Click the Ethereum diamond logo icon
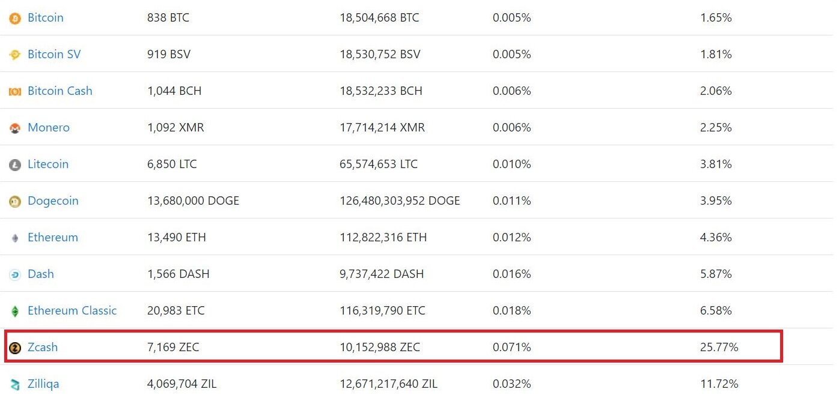 click(x=15, y=238)
